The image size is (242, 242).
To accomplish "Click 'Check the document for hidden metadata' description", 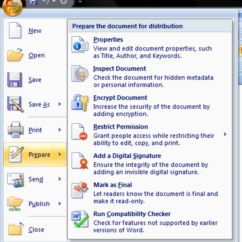I will point(153,81).
